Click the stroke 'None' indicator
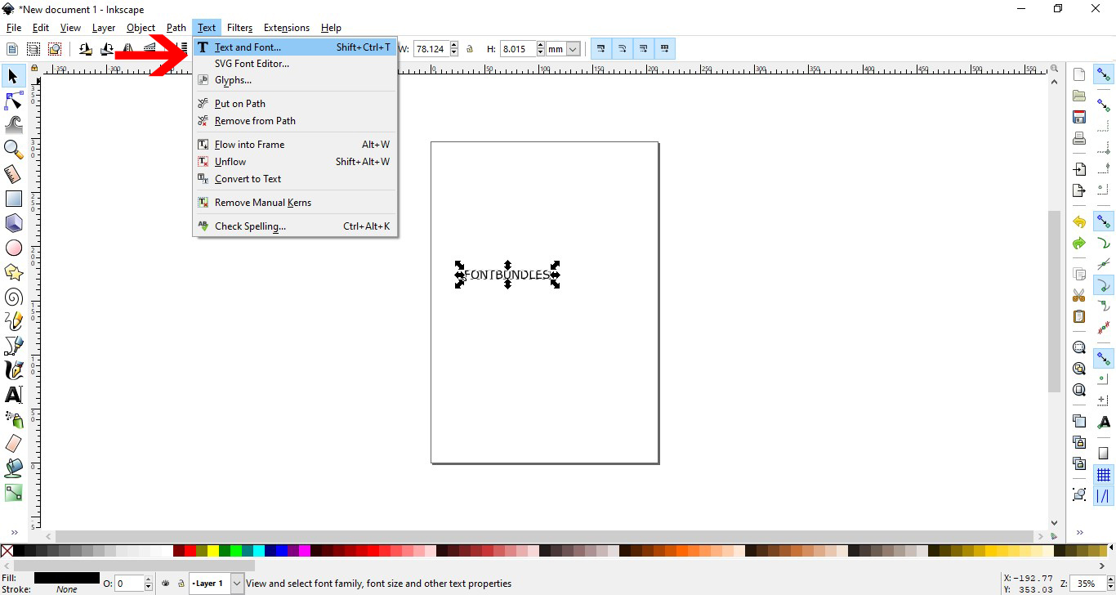1116x595 pixels. pyautogui.click(x=67, y=589)
